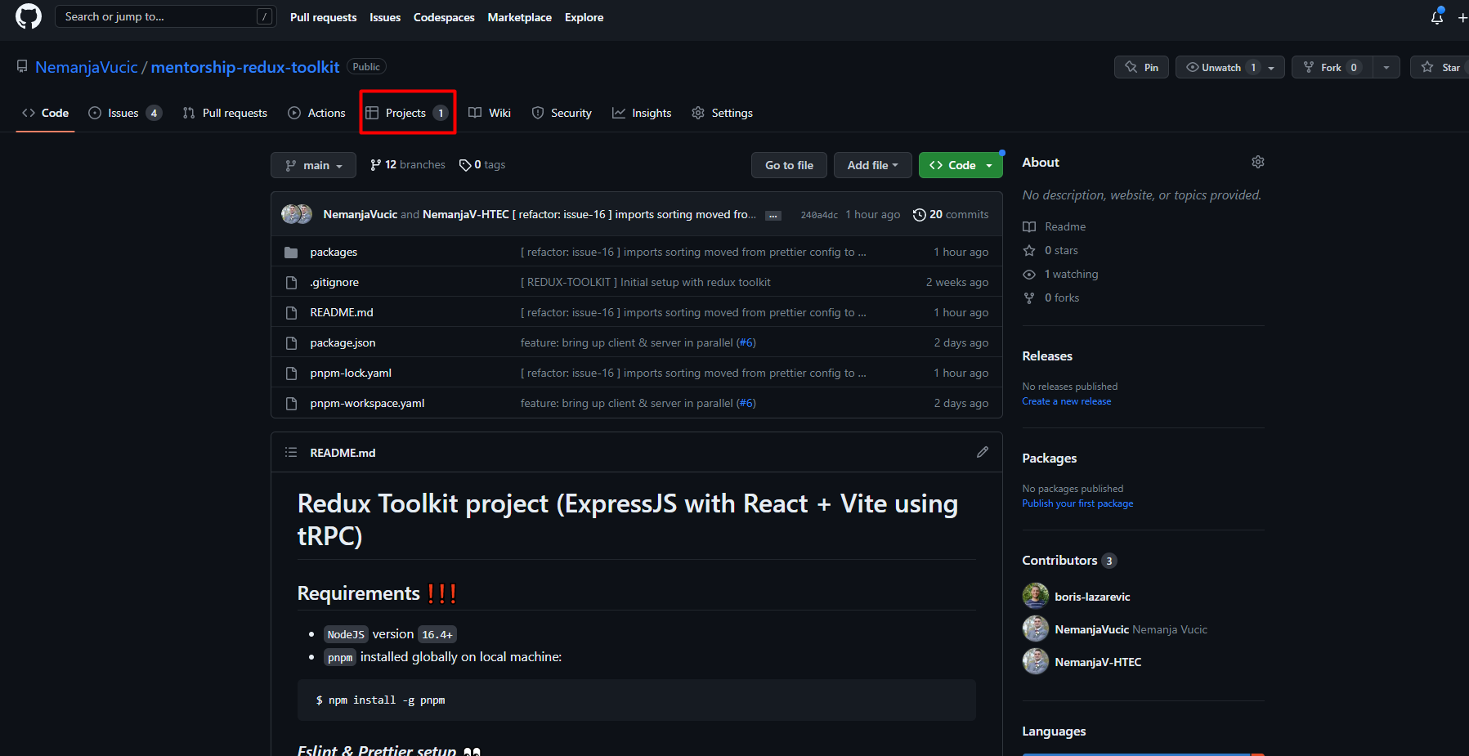Open Marketplace in the top navigation
This screenshot has height=756, width=1469.
pos(520,17)
